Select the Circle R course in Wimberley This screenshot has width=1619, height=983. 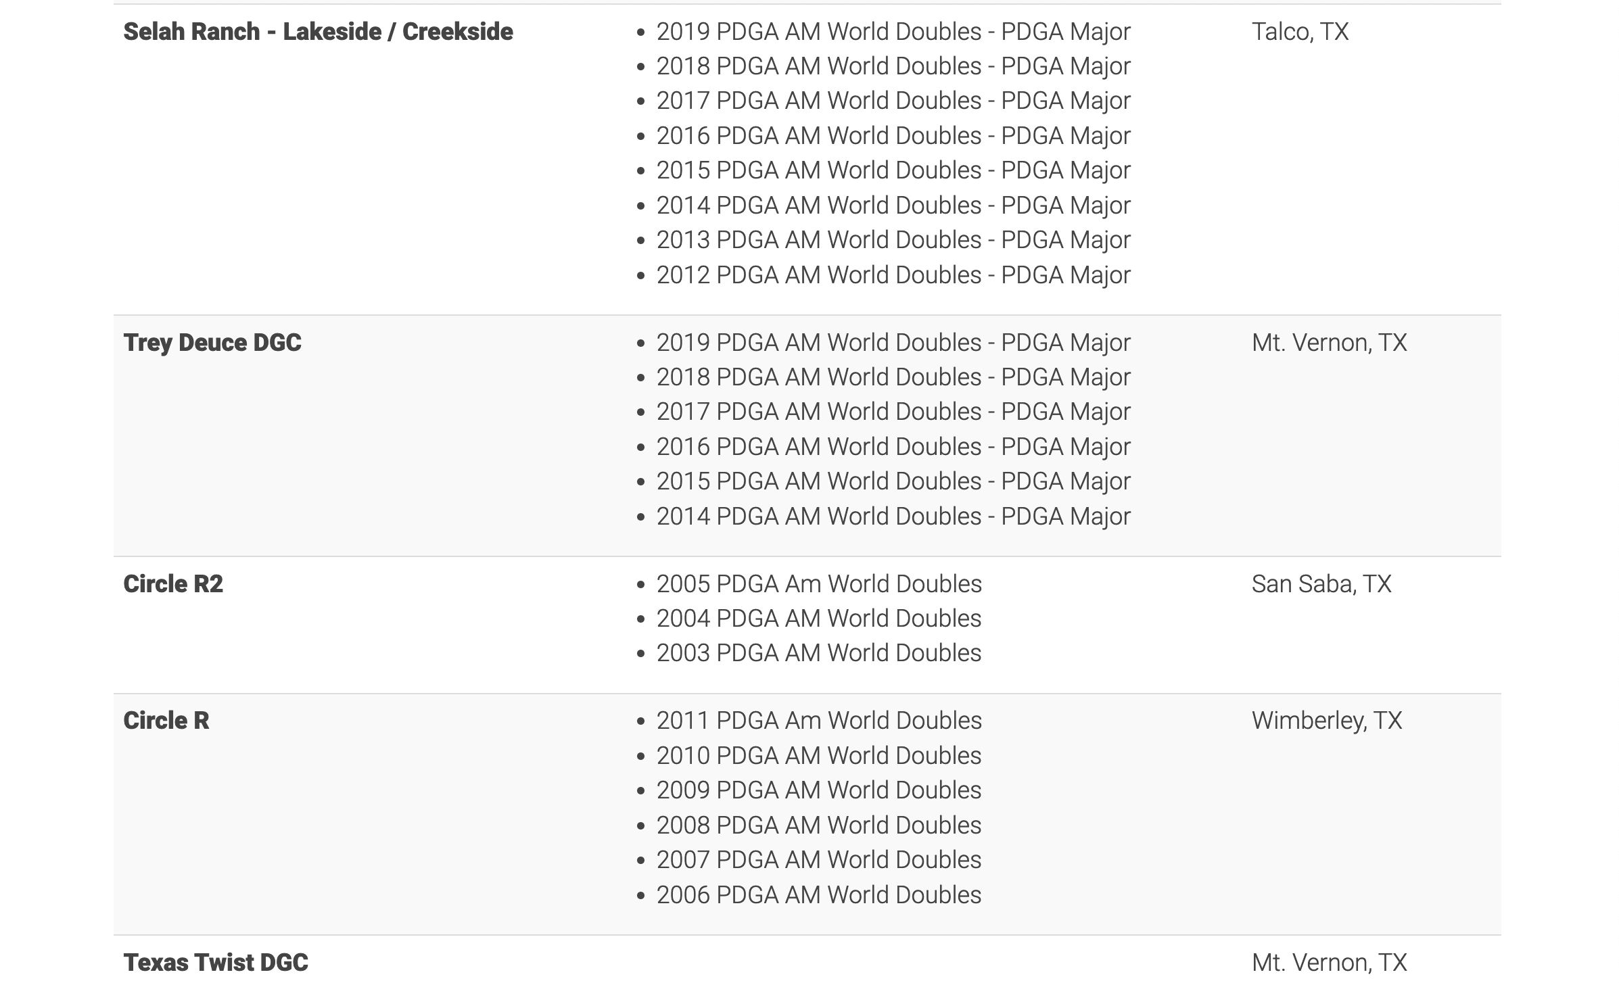tap(166, 721)
